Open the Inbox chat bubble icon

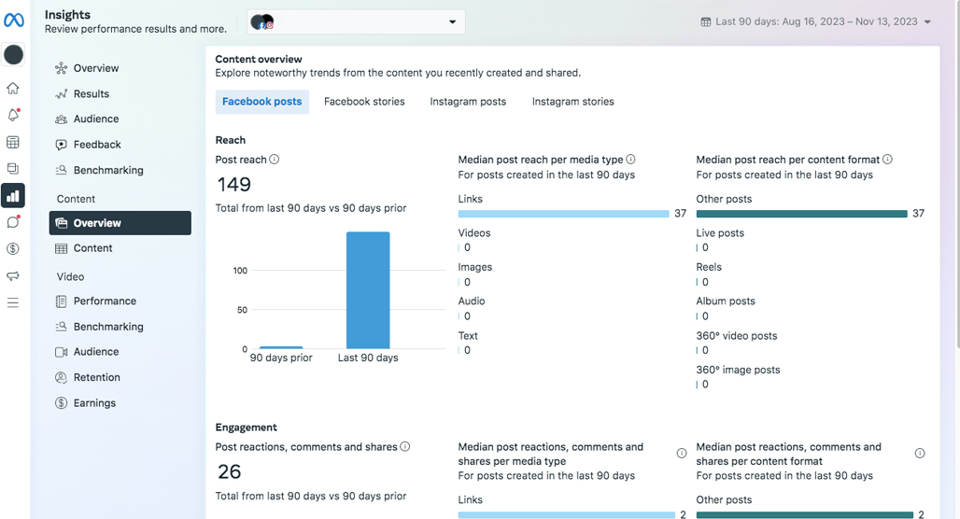pyautogui.click(x=13, y=222)
